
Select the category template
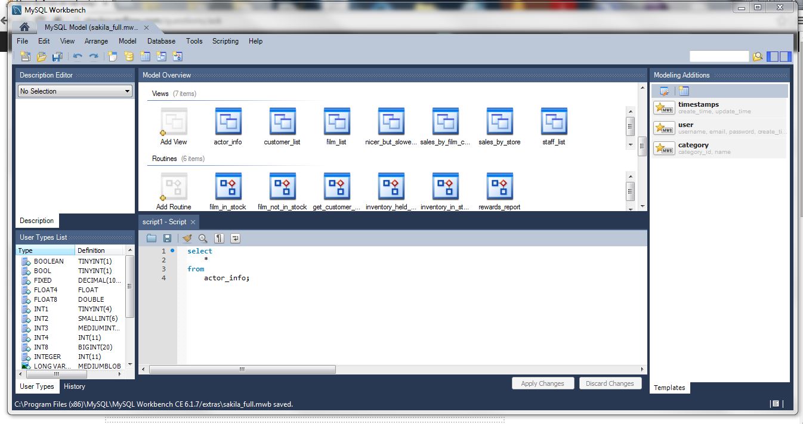tap(719, 148)
